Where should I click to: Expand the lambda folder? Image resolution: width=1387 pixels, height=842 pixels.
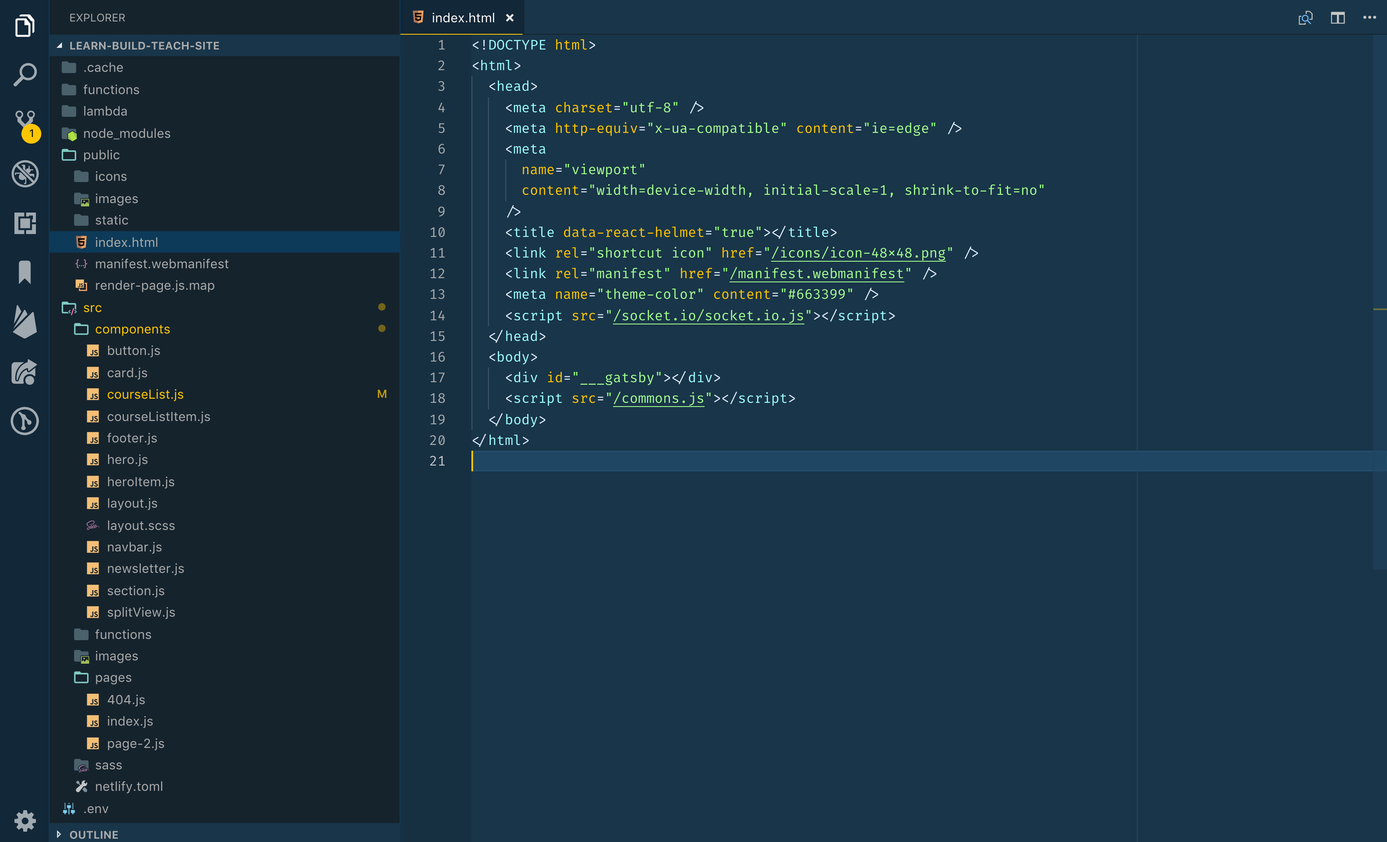(225, 111)
